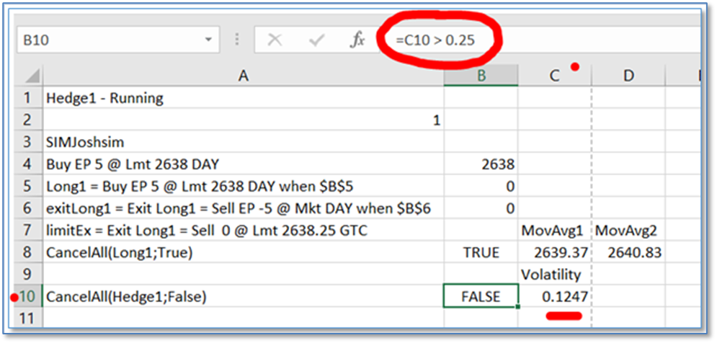The width and height of the screenshot is (717, 343).
Task: Select row 1 header
Action: pyautogui.click(x=27, y=98)
